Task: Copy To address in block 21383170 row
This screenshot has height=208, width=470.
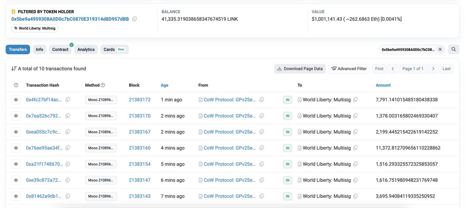Action: (x=356, y=116)
